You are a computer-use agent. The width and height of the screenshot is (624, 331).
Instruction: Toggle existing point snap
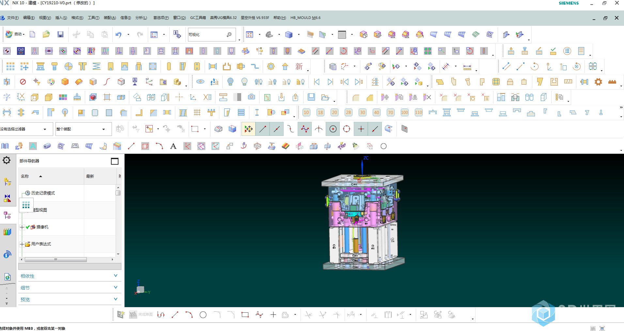(x=361, y=129)
